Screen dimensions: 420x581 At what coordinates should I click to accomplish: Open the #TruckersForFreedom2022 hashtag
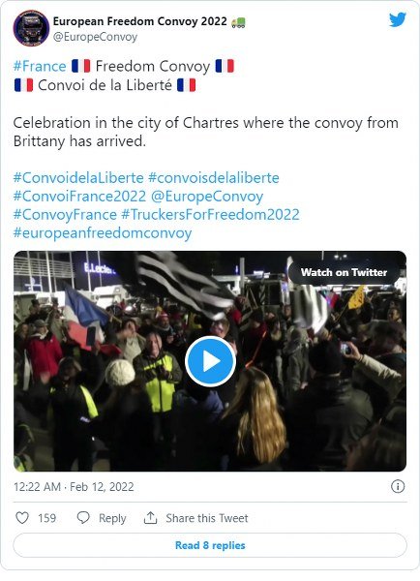[210, 215]
